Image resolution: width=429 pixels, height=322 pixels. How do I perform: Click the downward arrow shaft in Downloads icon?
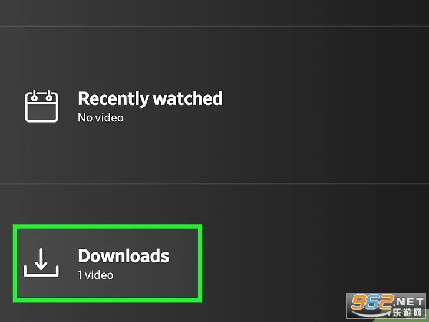pos(41,257)
